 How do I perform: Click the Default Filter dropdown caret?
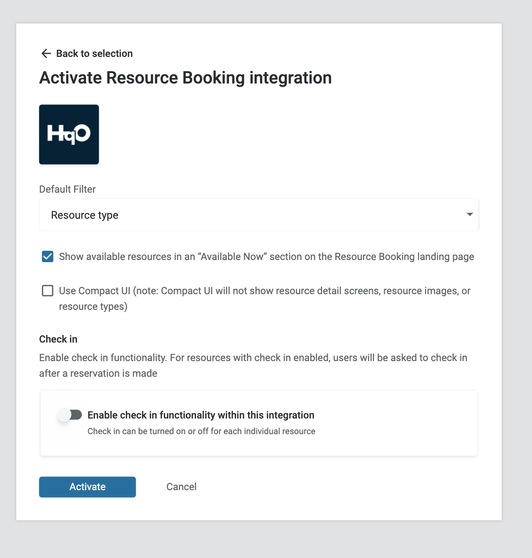point(470,214)
